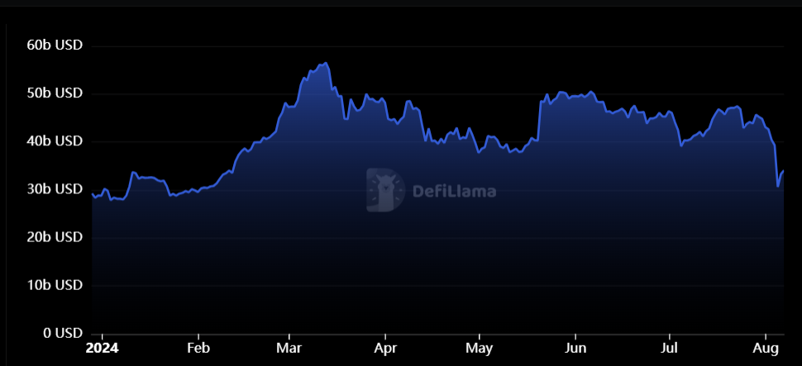
Task: Select the 20b USD axis label
Action: pos(55,237)
